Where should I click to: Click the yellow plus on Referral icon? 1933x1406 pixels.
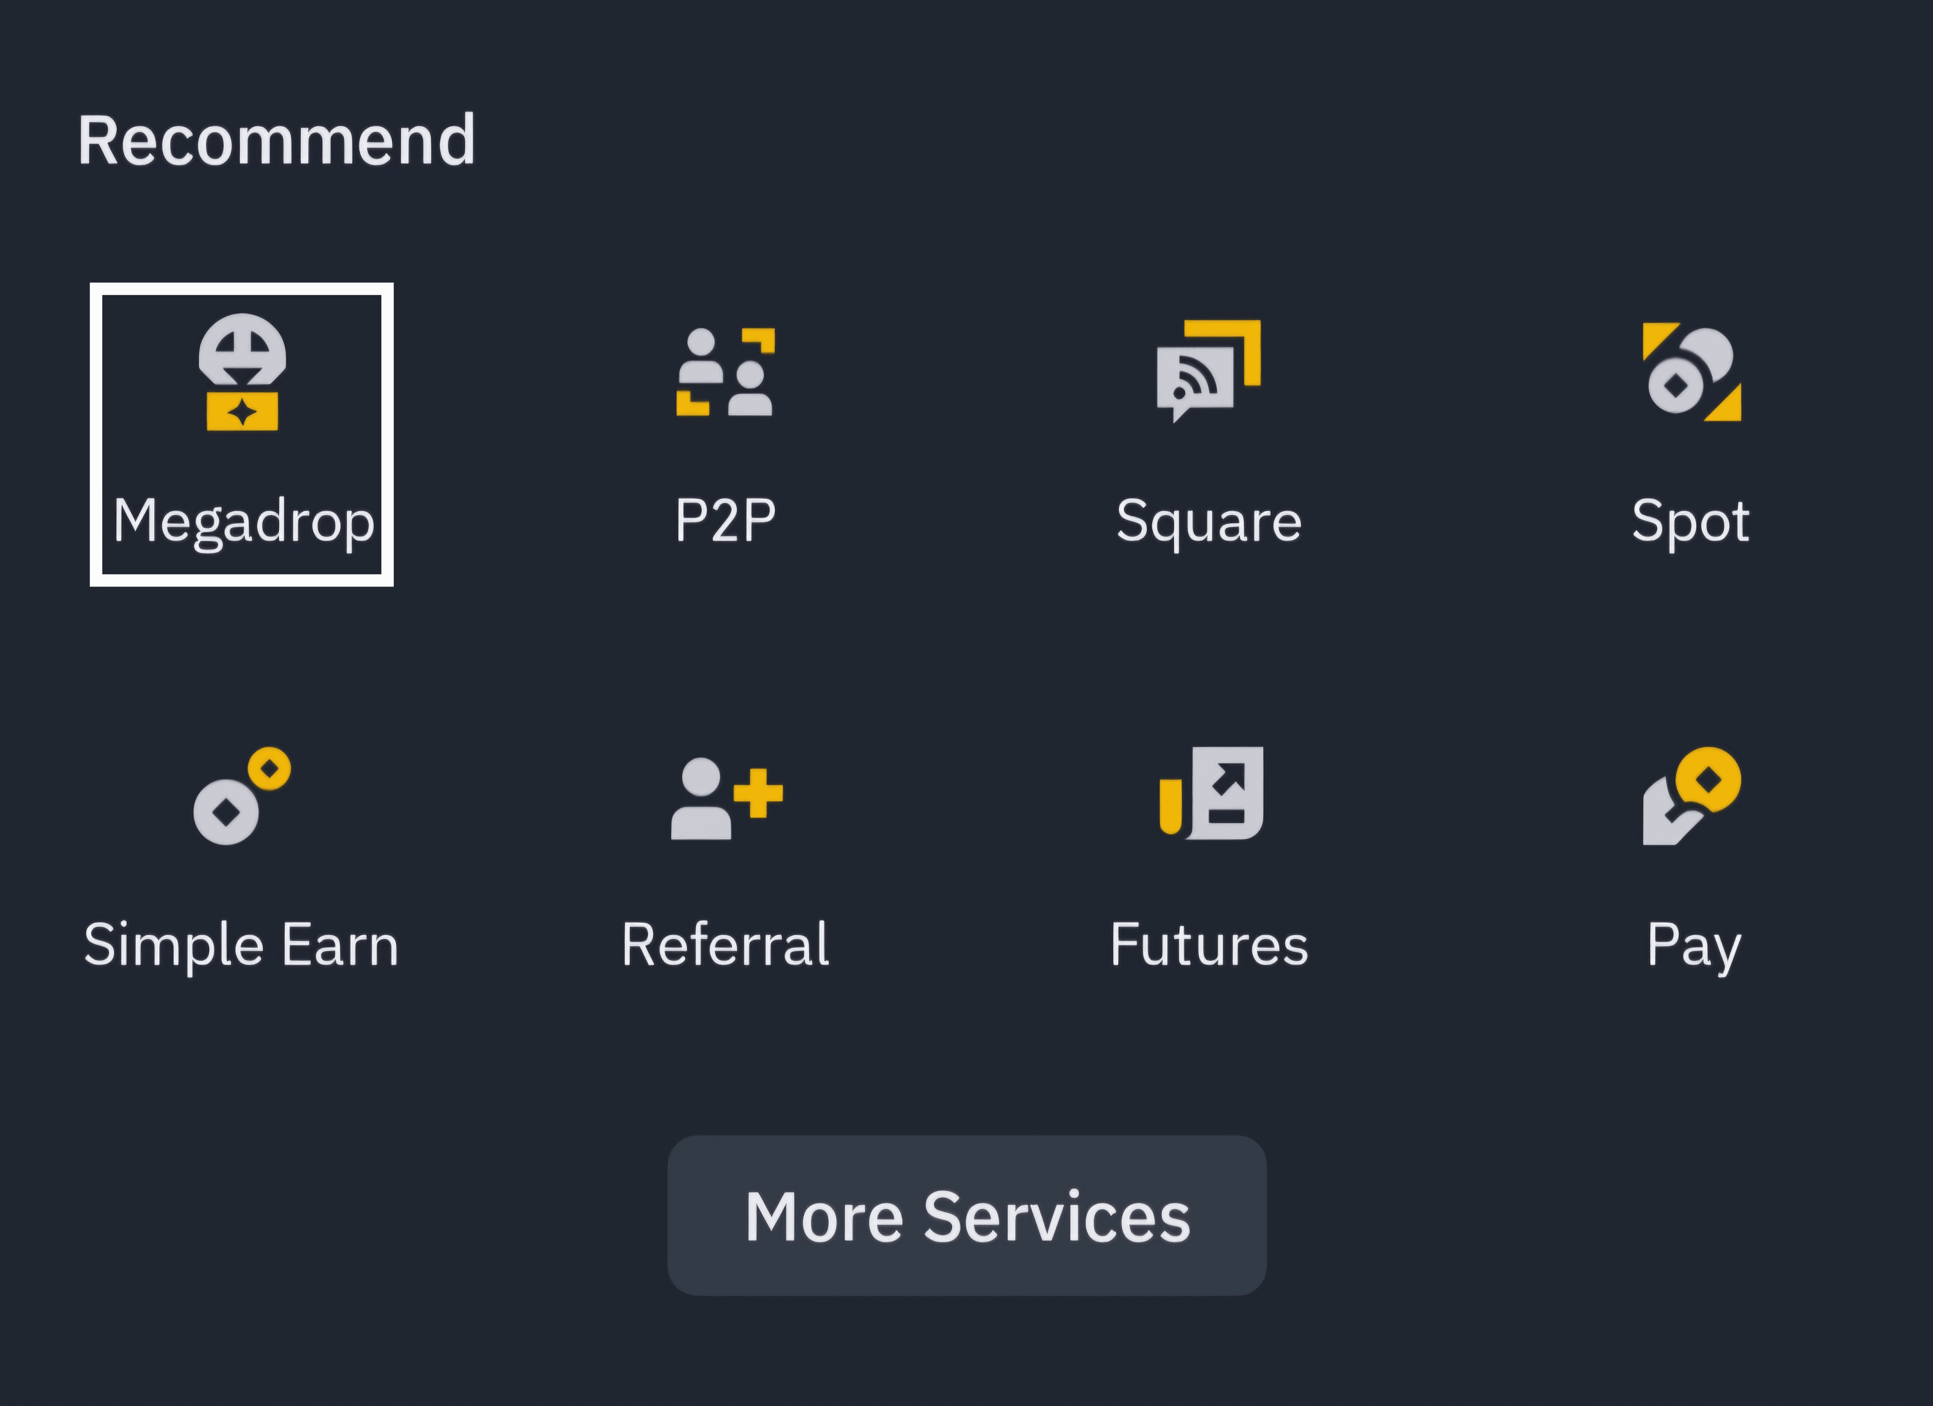(758, 793)
